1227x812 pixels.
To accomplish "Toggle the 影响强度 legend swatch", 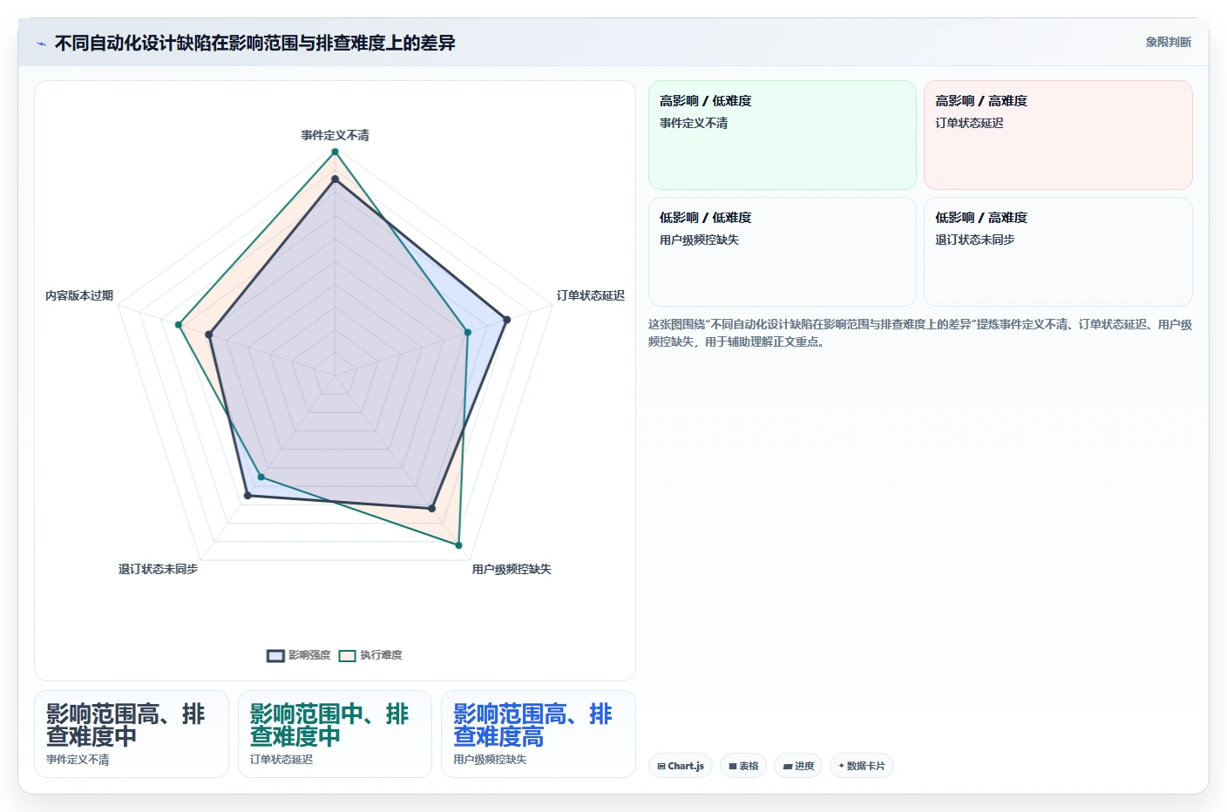I will pyautogui.click(x=275, y=655).
